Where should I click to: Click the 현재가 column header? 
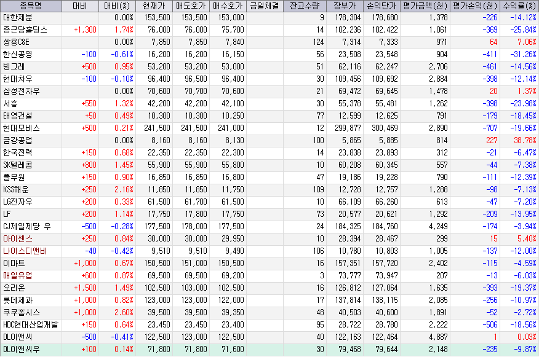tap(154, 6)
